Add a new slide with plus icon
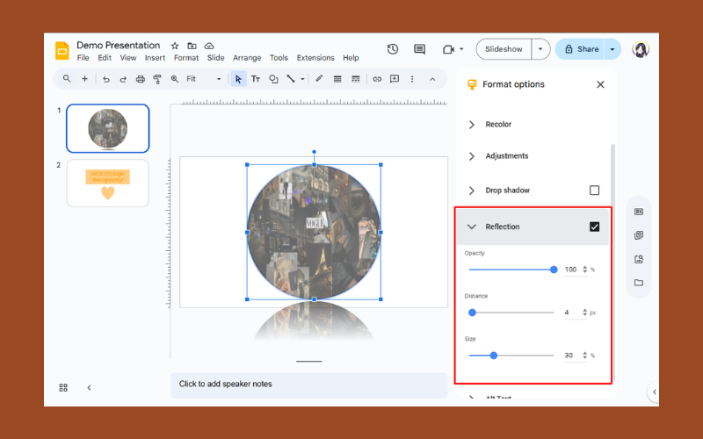The image size is (703, 439). point(84,79)
